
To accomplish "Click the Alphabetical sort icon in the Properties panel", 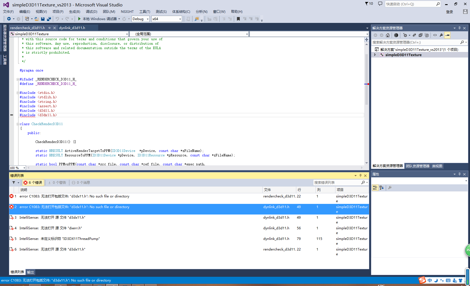I will click(382, 188).
